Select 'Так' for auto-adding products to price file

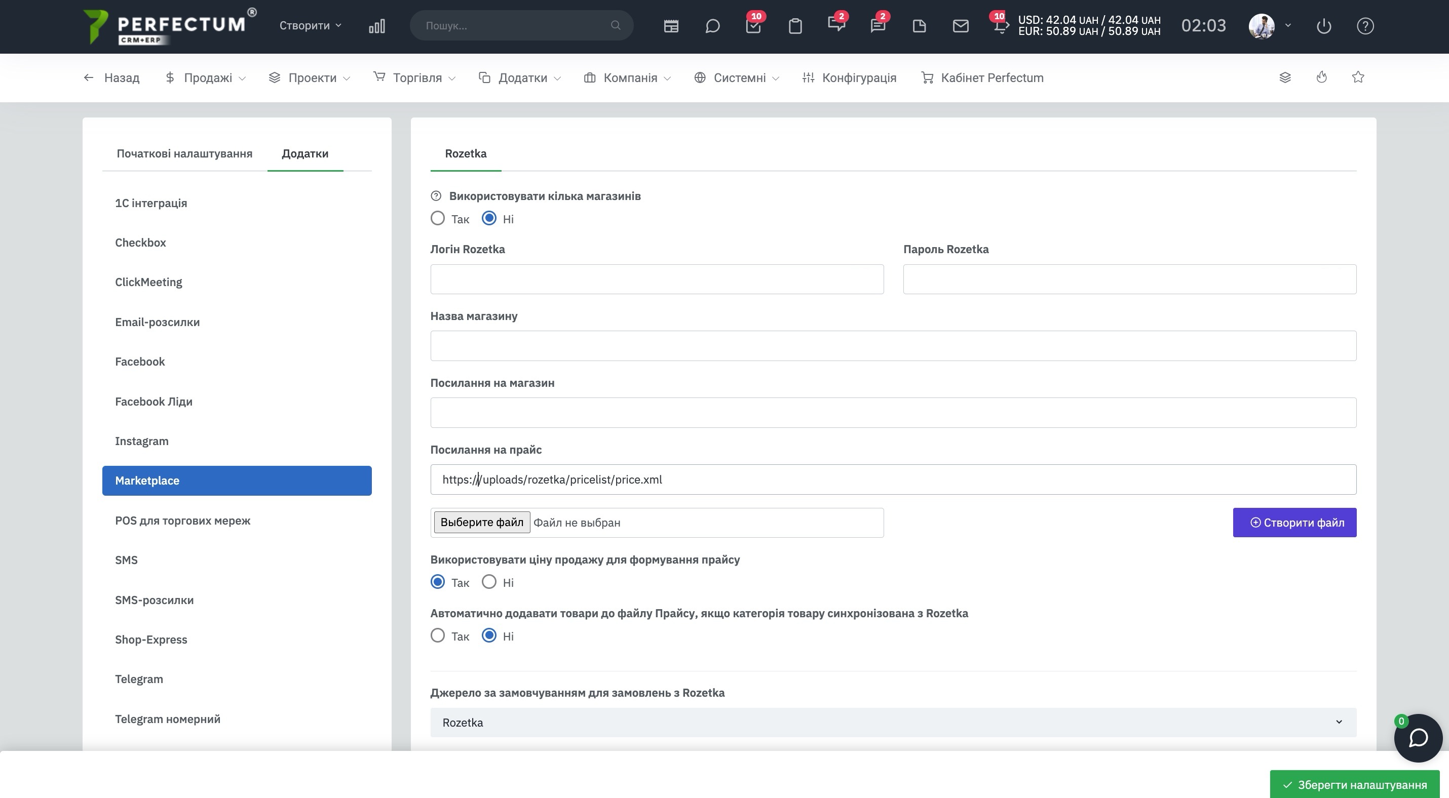438,635
